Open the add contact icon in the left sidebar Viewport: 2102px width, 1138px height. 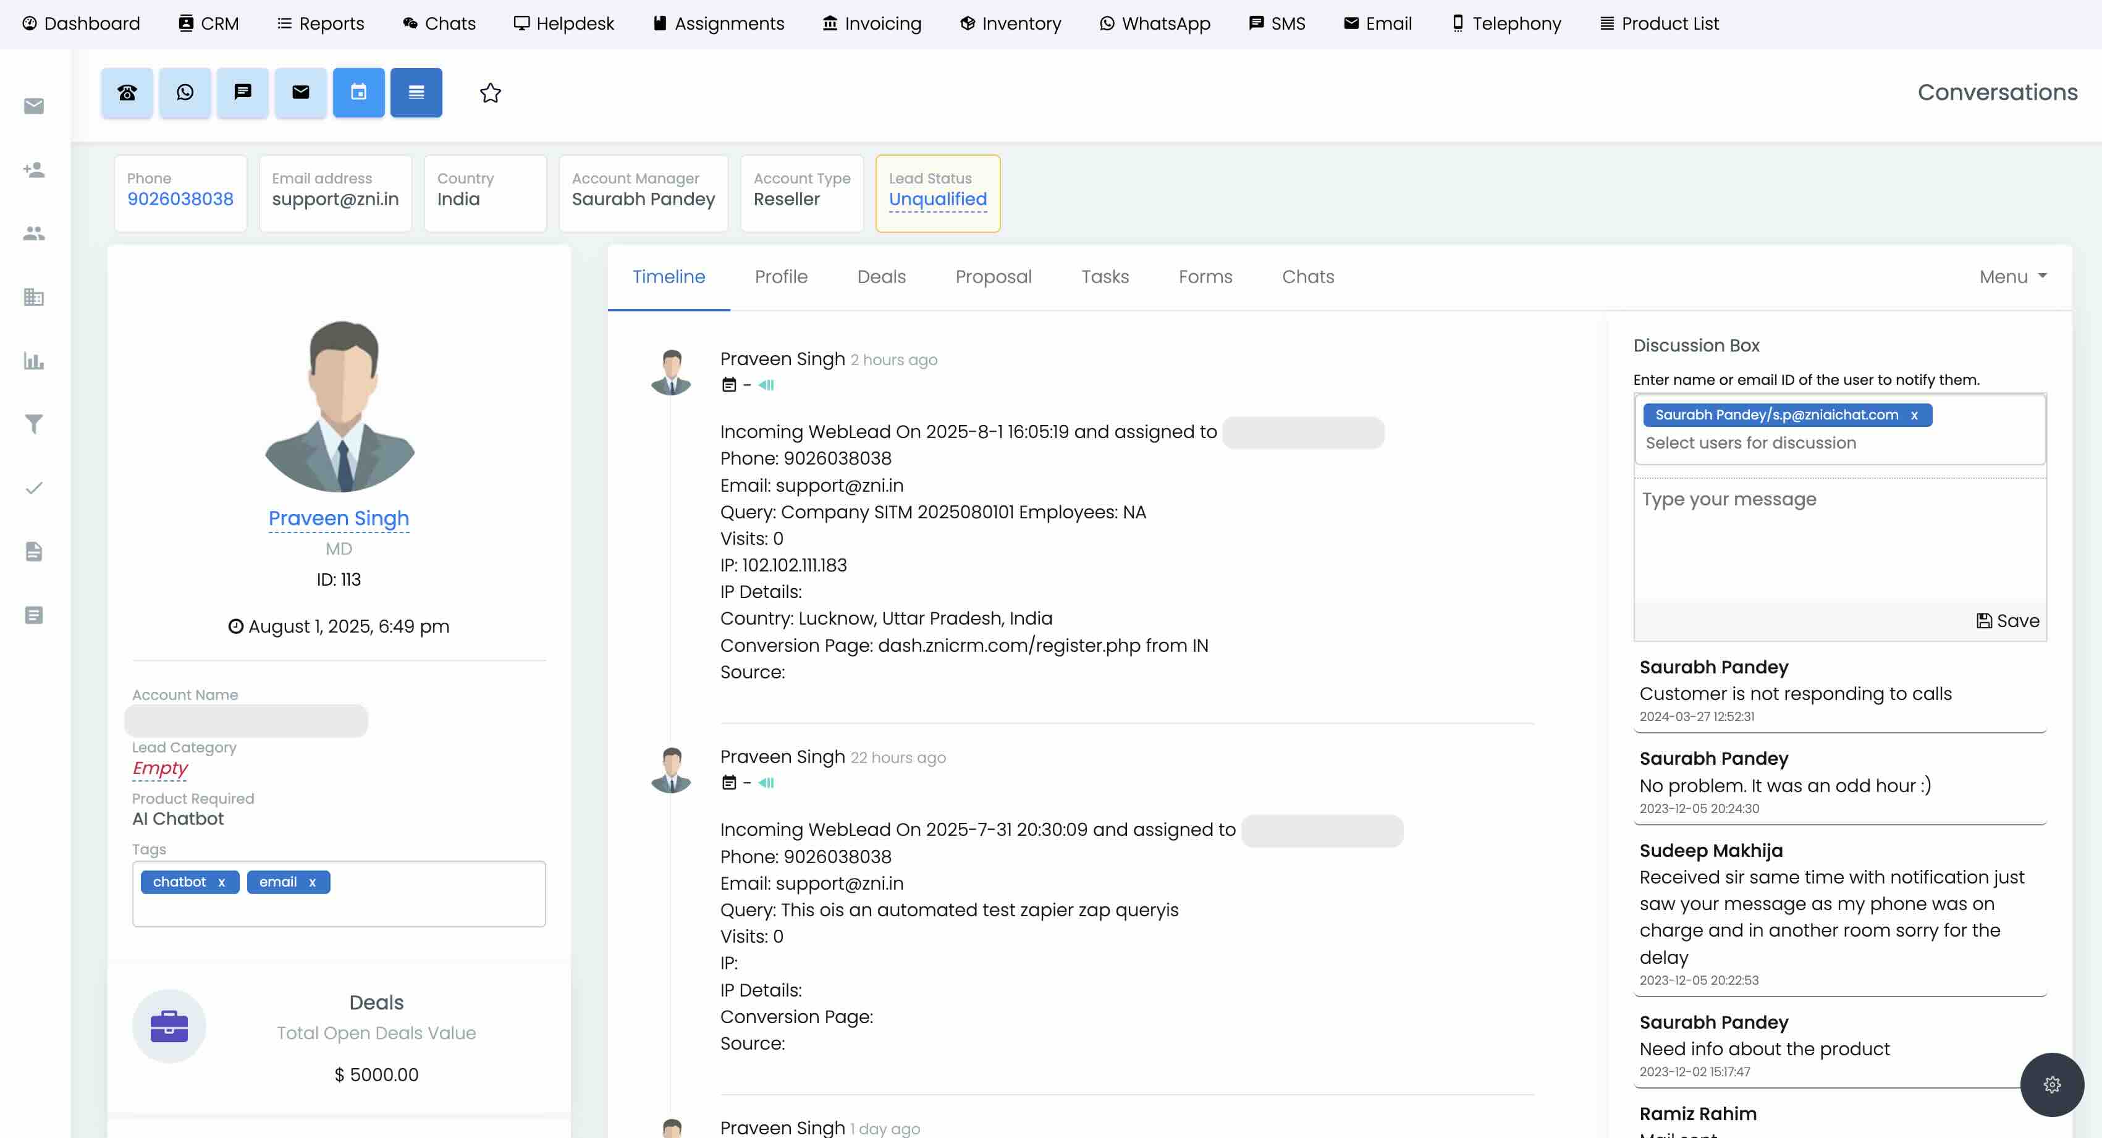click(33, 170)
